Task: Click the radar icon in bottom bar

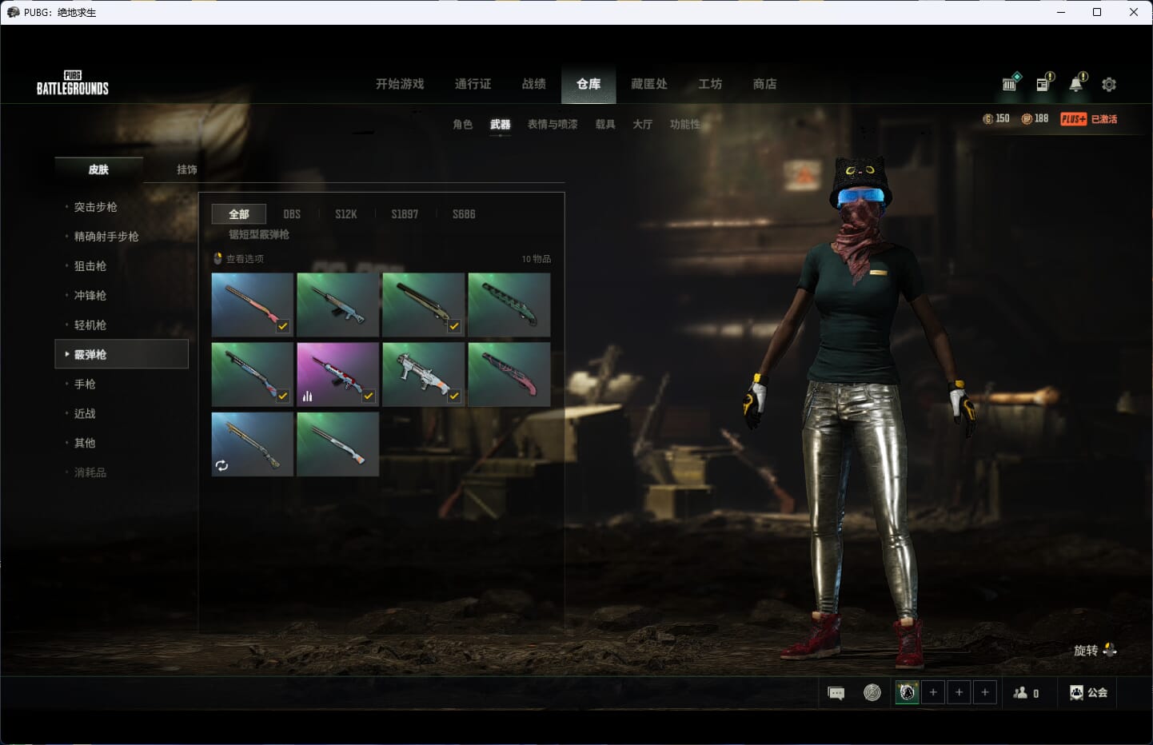Action: [x=872, y=693]
